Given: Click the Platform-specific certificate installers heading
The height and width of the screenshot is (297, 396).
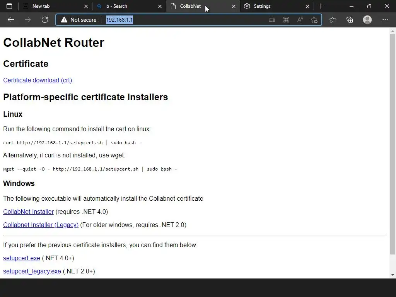Looking at the screenshot, I should tap(85, 97).
